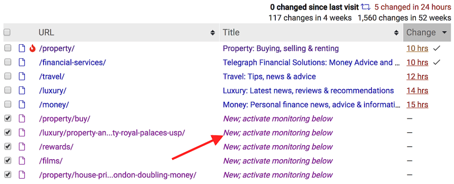Click the URL column header label
The width and height of the screenshot is (454, 184).
click(46, 32)
